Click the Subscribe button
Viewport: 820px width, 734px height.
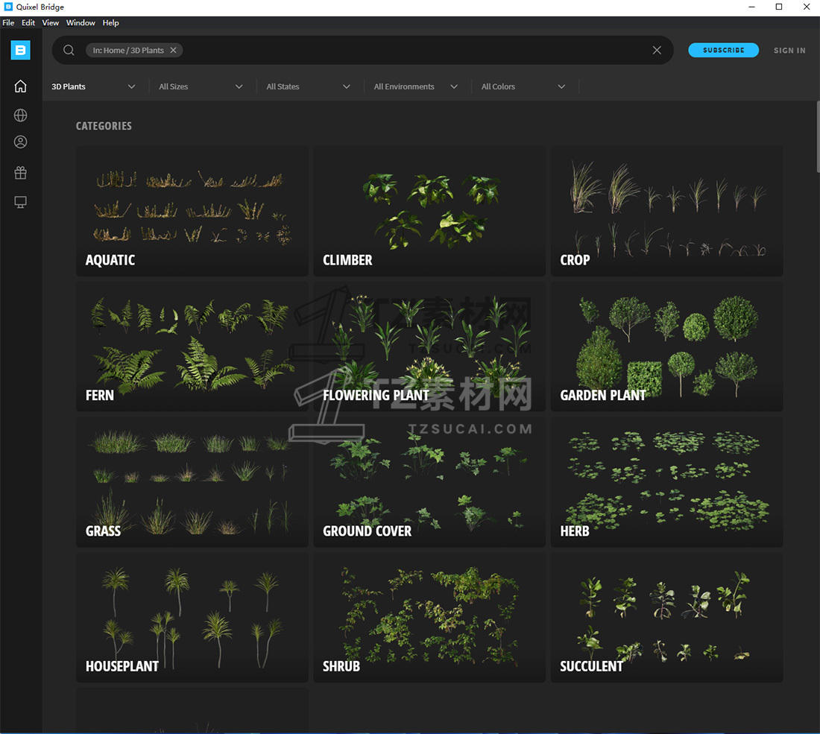click(x=723, y=50)
